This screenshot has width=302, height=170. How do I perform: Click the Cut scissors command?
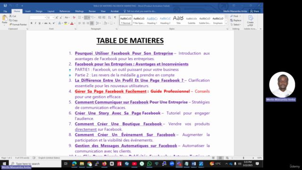13,16
